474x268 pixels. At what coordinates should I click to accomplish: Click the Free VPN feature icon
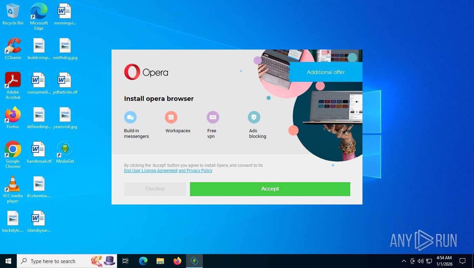click(x=213, y=117)
